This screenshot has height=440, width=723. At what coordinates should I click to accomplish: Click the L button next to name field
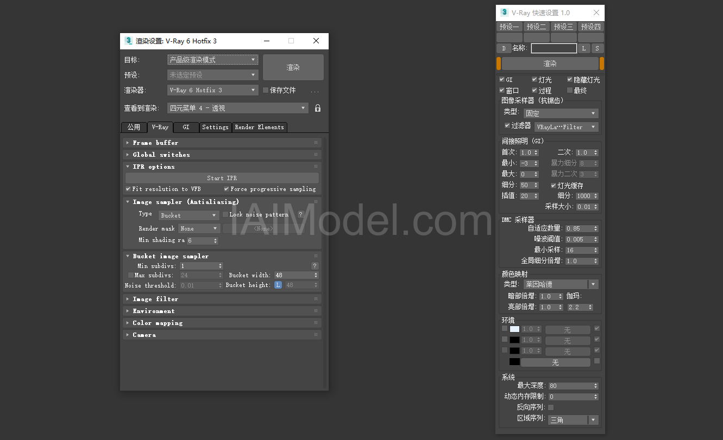584,48
